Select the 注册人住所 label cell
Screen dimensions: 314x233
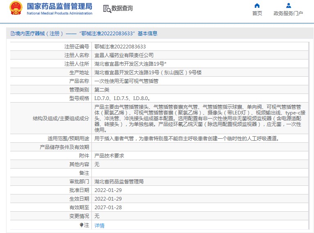(x=77, y=64)
